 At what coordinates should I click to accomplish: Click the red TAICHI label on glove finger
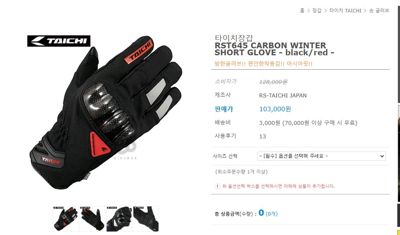140,51
